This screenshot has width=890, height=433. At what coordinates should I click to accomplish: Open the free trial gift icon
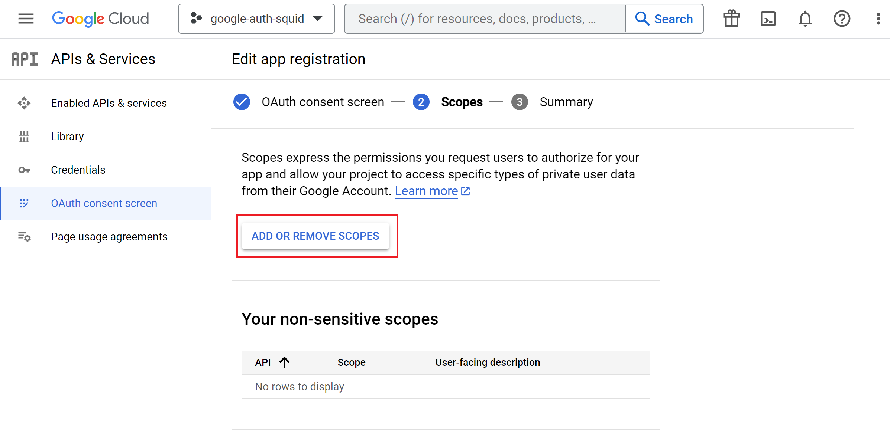click(x=731, y=19)
